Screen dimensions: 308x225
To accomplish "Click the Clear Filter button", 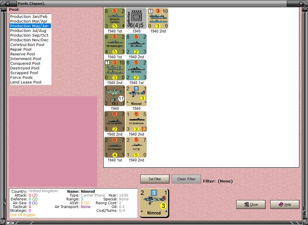I will pyautogui.click(x=186, y=179).
